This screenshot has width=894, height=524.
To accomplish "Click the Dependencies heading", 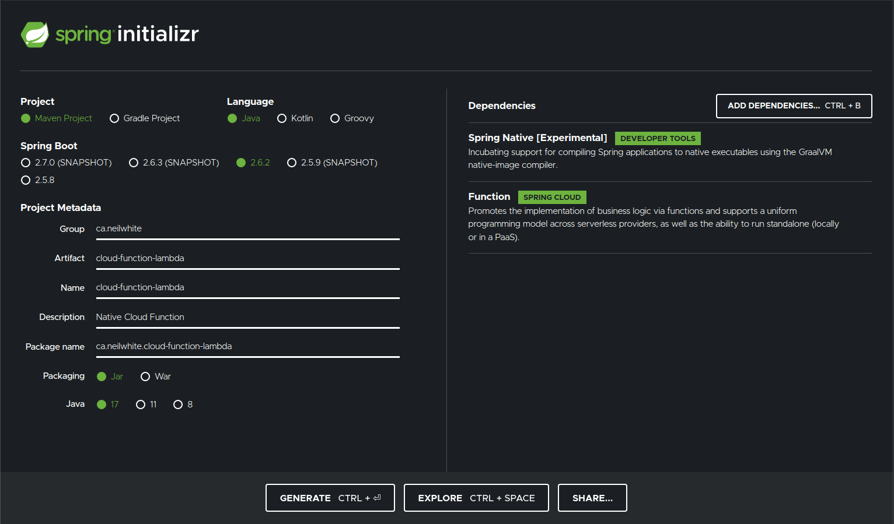I will click(x=502, y=105).
